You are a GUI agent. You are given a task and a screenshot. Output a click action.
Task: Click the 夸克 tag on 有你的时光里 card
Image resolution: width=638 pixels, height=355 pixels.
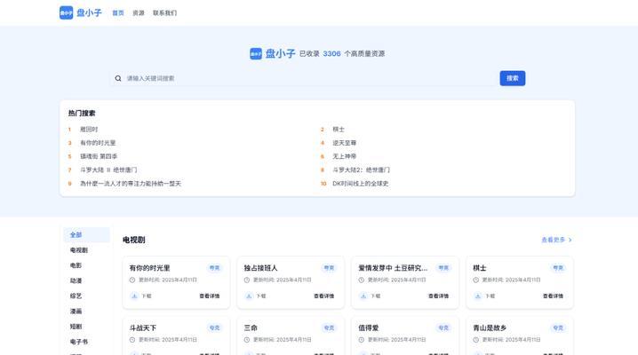(214, 268)
